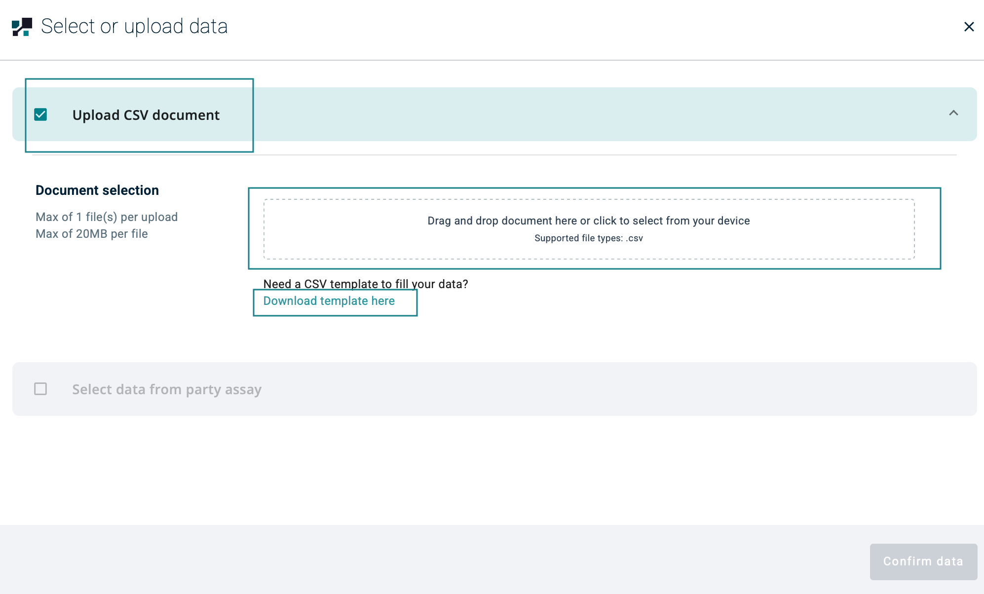Click the Select or upload data title
Viewport: 984px width, 594px height.
pos(134,27)
